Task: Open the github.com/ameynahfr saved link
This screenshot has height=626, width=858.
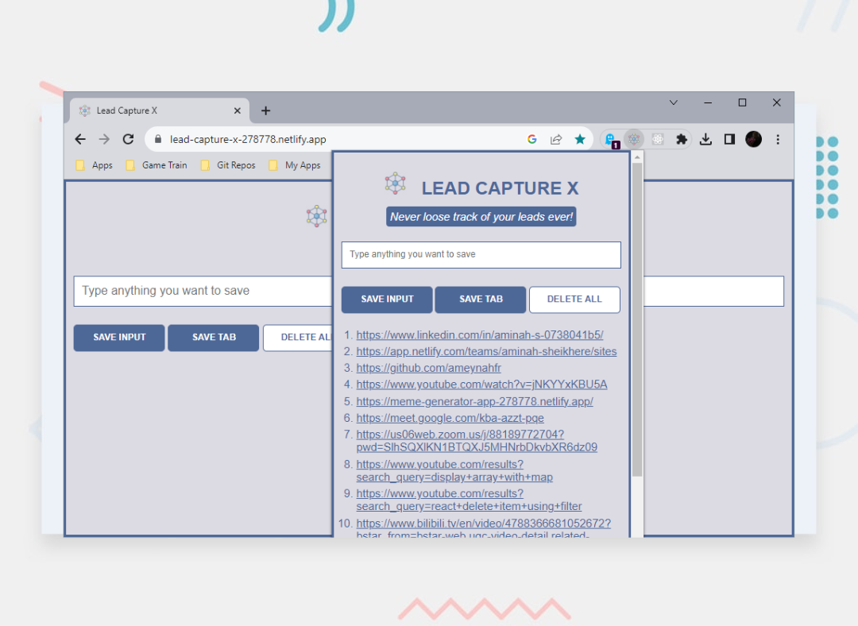Action: [x=428, y=368]
